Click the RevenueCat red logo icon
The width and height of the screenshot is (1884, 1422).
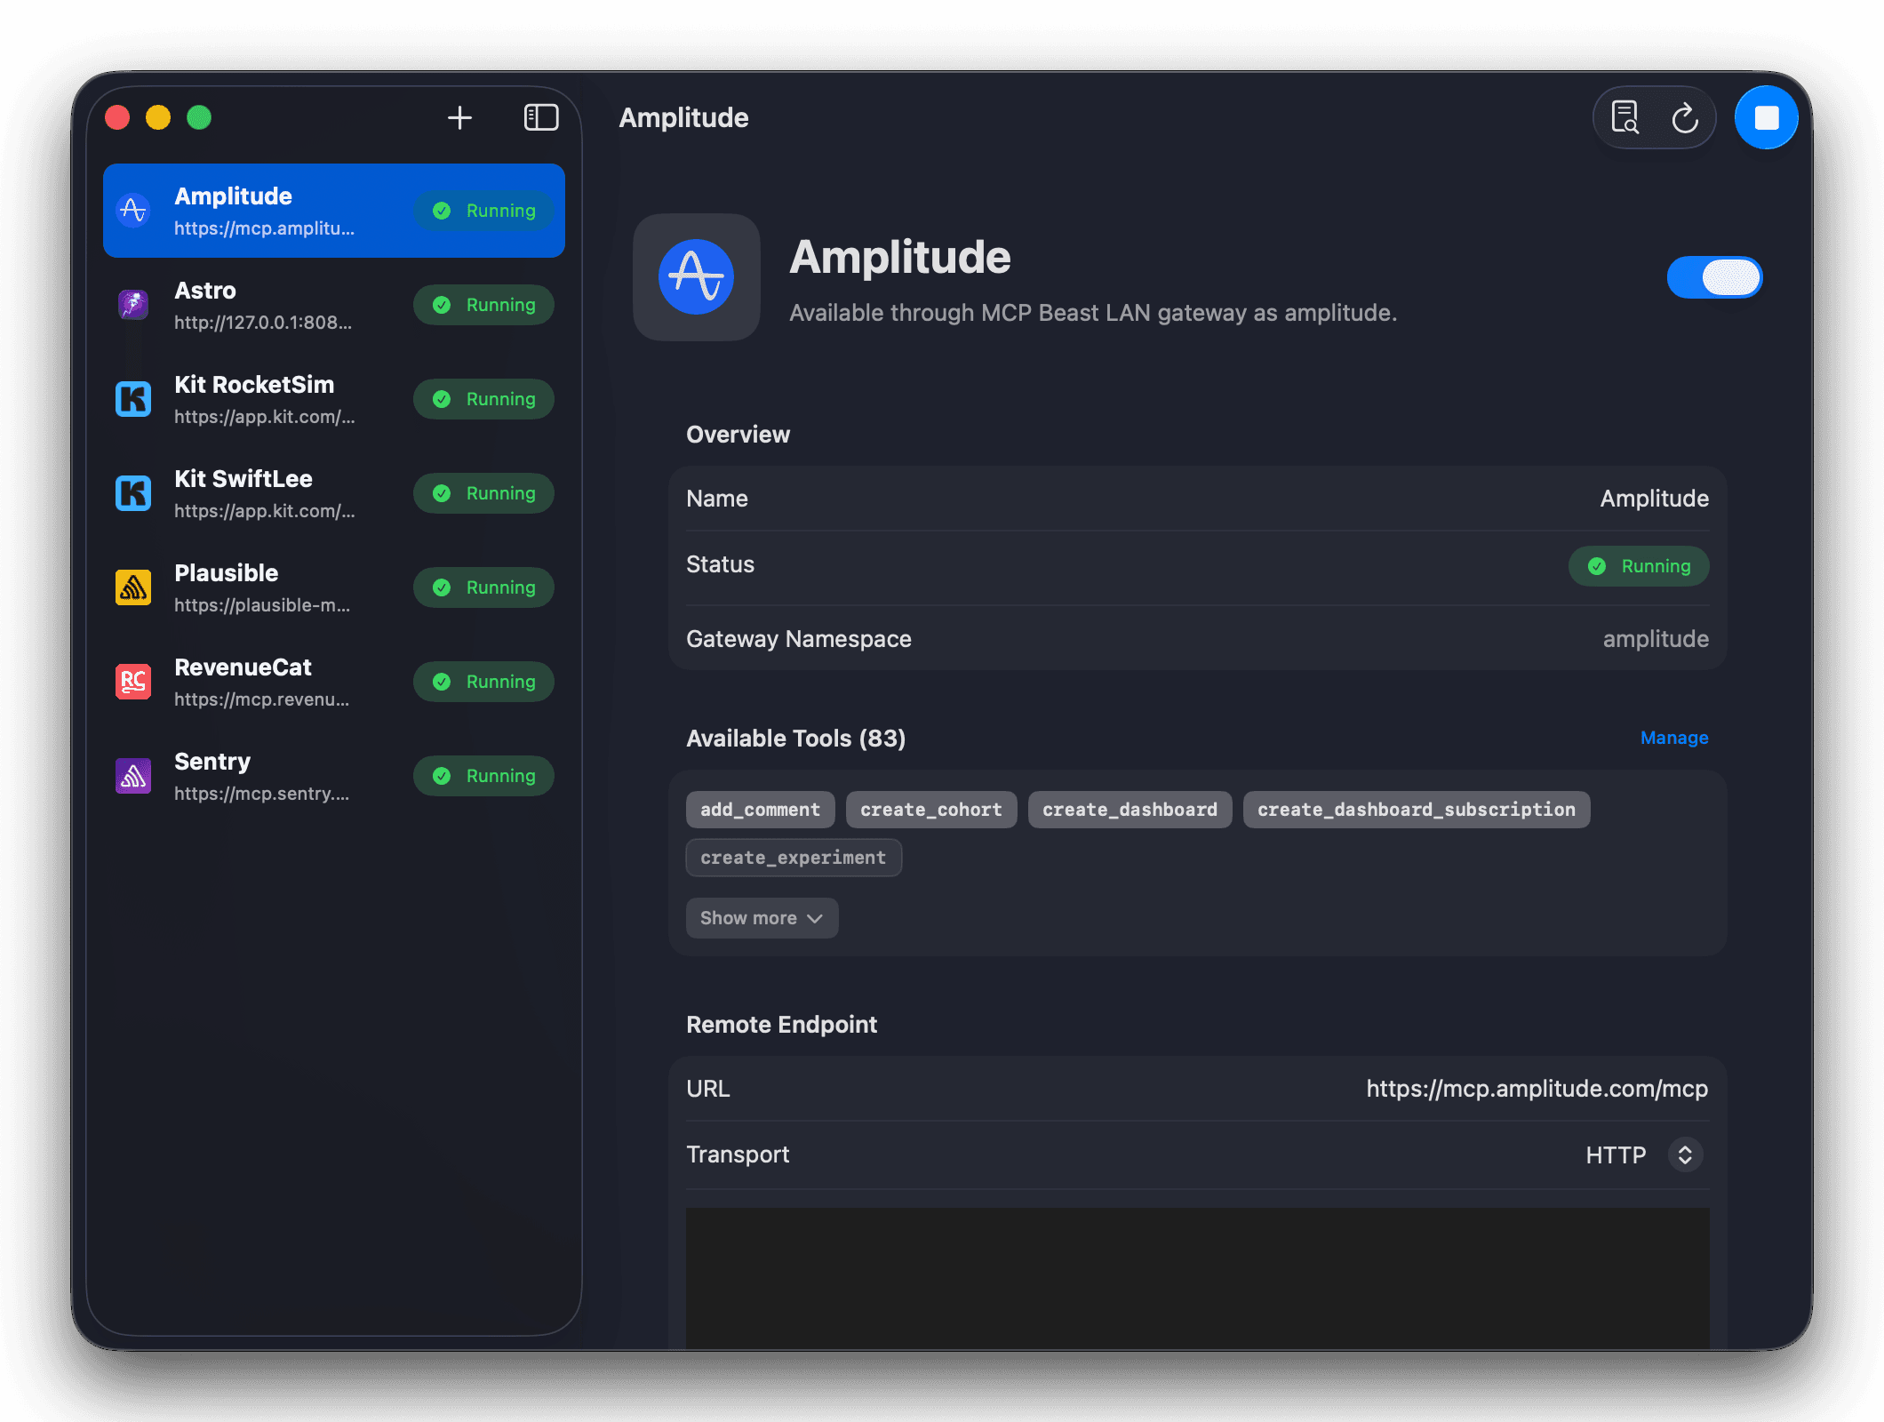[133, 682]
